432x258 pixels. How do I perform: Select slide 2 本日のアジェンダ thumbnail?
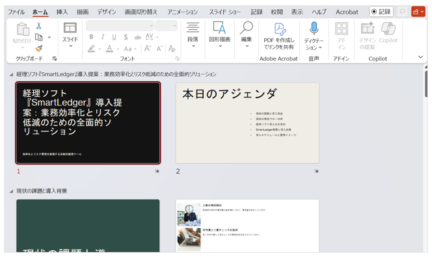[247, 123]
